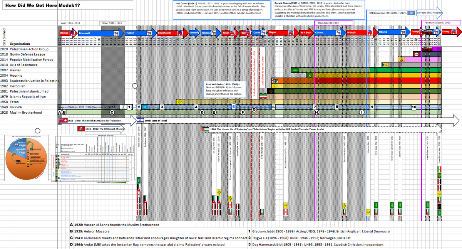The image size is (462, 249).
Task: Select the Kennedy president arrow
Action: click(x=194, y=33)
